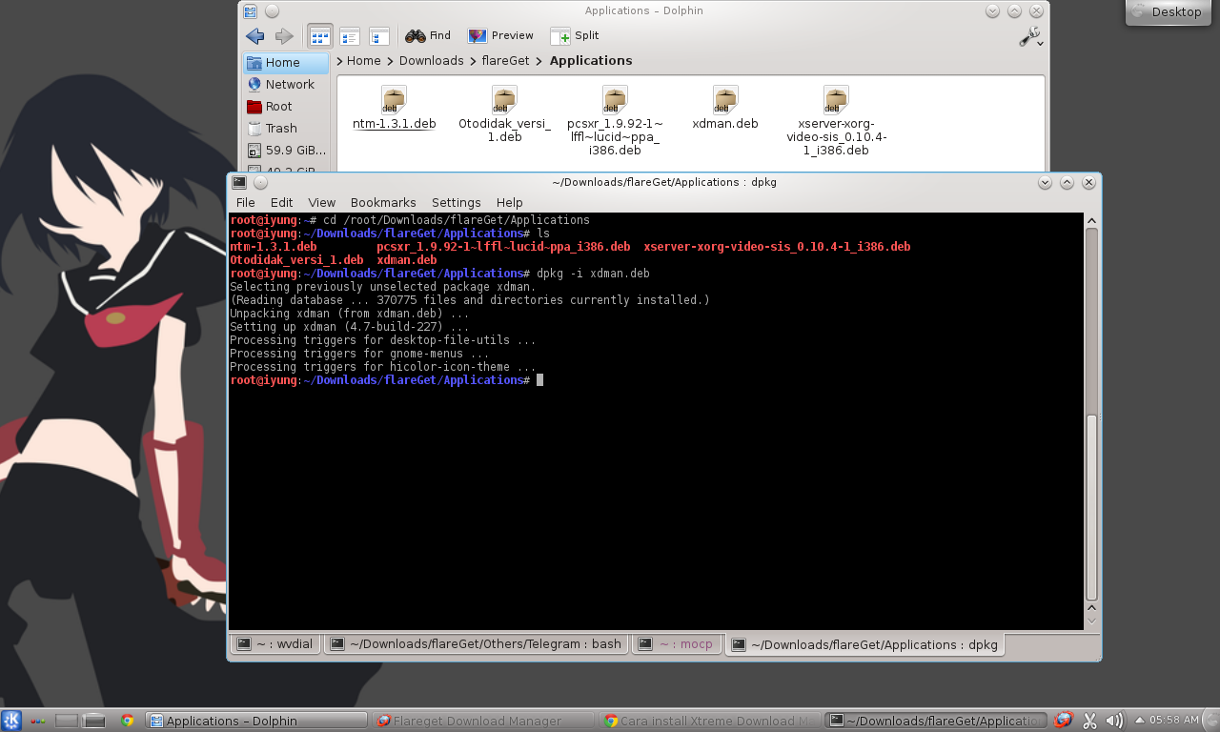Go forward in Dolphin navigation

(284, 36)
